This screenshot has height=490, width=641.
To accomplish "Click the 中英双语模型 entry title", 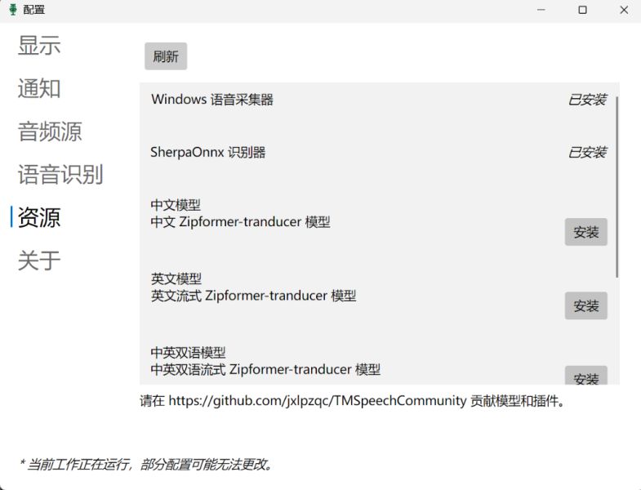I will [188, 352].
